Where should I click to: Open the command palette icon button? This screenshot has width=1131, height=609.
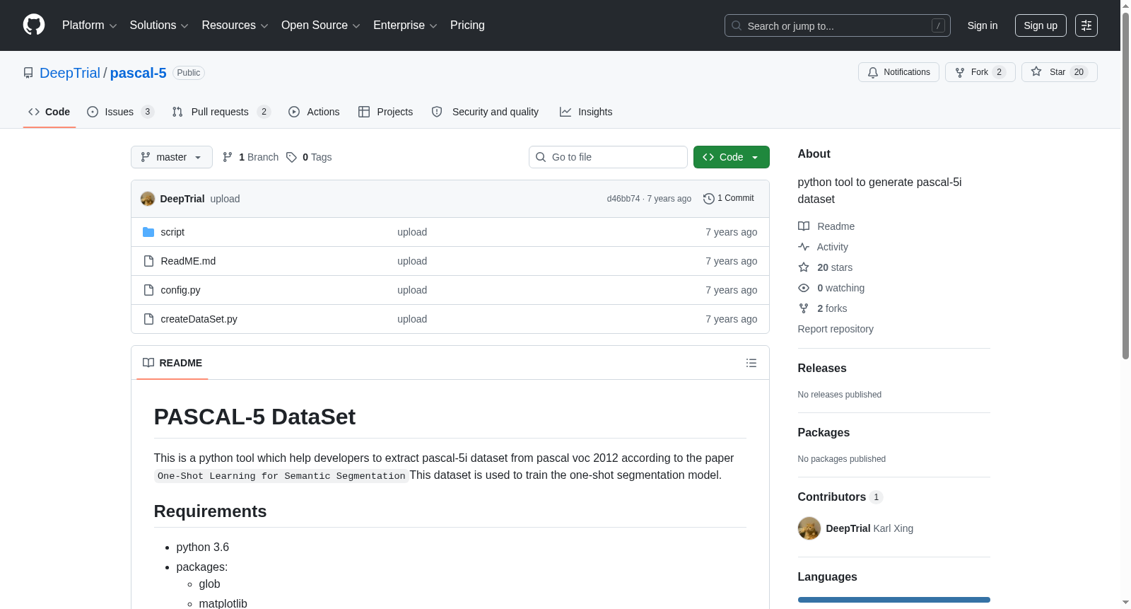pyautogui.click(x=1086, y=25)
